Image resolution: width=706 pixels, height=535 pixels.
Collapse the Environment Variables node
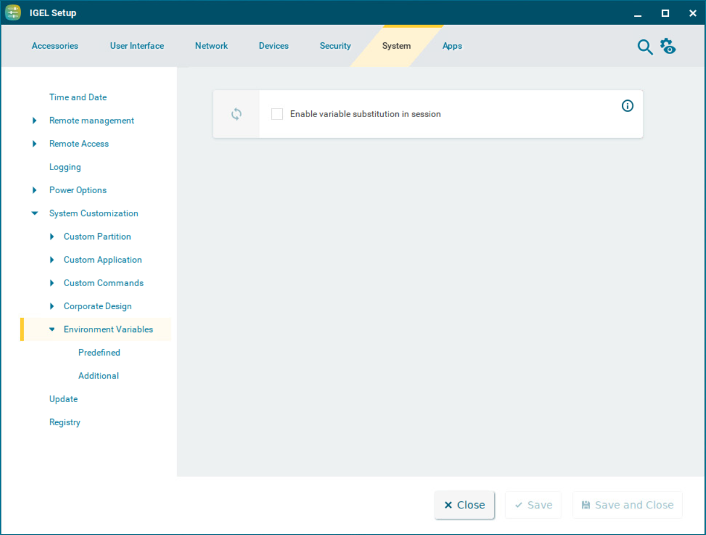click(x=52, y=330)
